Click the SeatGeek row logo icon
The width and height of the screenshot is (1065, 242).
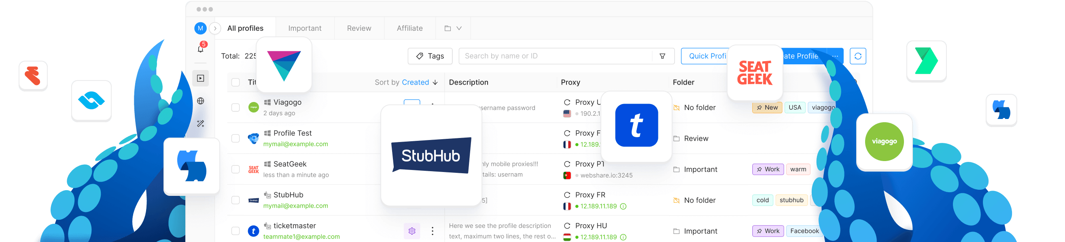[x=253, y=169]
